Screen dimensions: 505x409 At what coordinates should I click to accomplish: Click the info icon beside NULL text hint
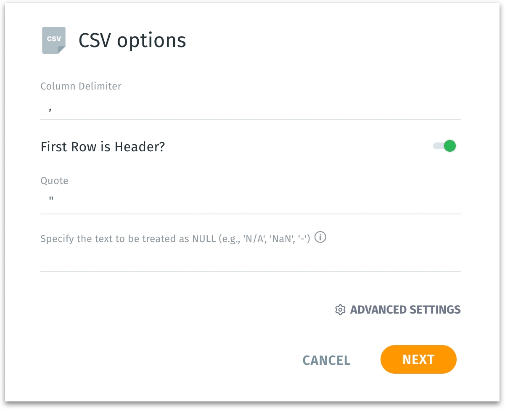(320, 237)
